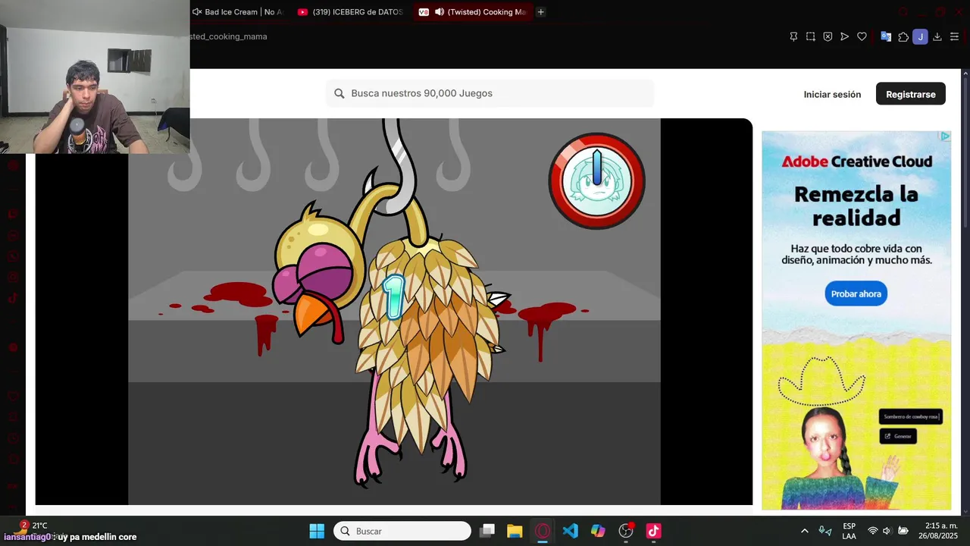Click the volume speaker tray icon
Image resolution: width=970 pixels, height=546 pixels.
tap(887, 531)
